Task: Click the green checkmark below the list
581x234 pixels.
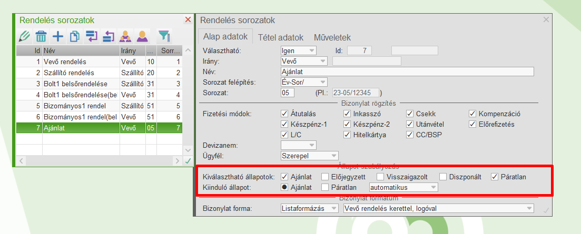Action: [x=188, y=161]
